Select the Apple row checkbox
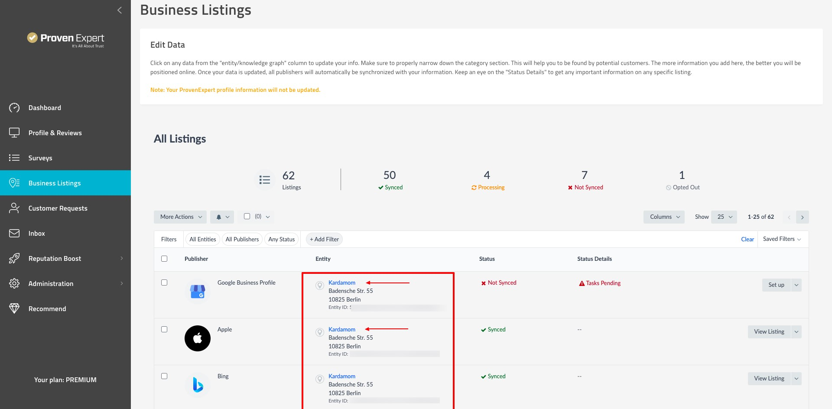This screenshot has width=832, height=409. [x=164, y=329]
